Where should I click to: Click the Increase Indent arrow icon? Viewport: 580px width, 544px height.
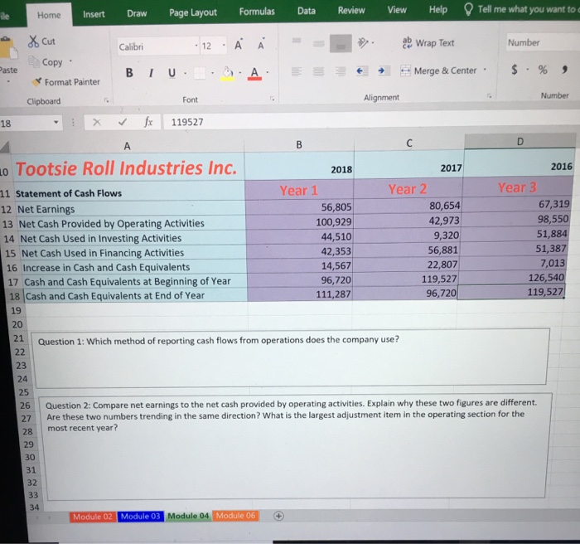coord(383,70)
